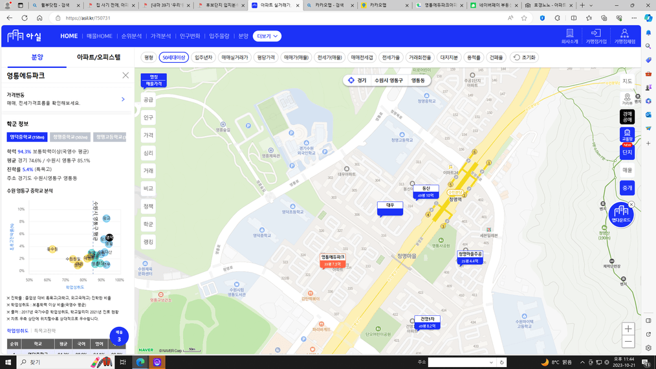Viewport: 656px width, 369px height.
Task: Open the 경매 공매 auction button
Action: 627,117
